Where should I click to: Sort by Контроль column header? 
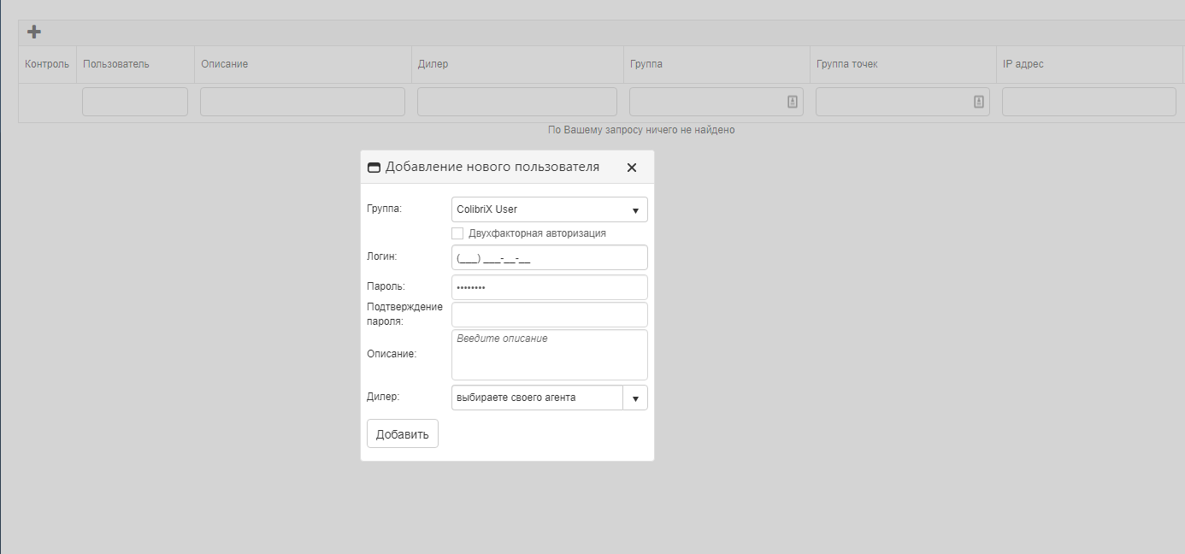coord(47,64)
